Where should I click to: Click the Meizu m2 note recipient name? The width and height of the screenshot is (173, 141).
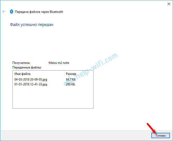pos(59,63)
